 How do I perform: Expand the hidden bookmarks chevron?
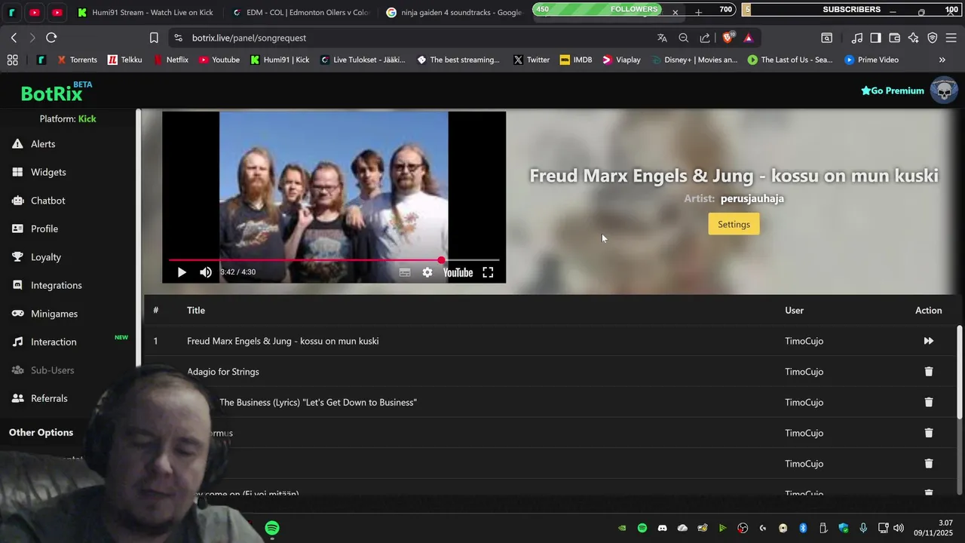(942, 60)
